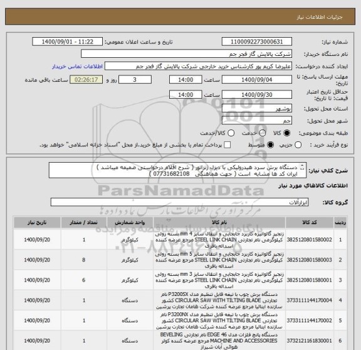The image size is (361, 350).
Task: Click the response deadline hour 14:00 field
Action: 186,80
